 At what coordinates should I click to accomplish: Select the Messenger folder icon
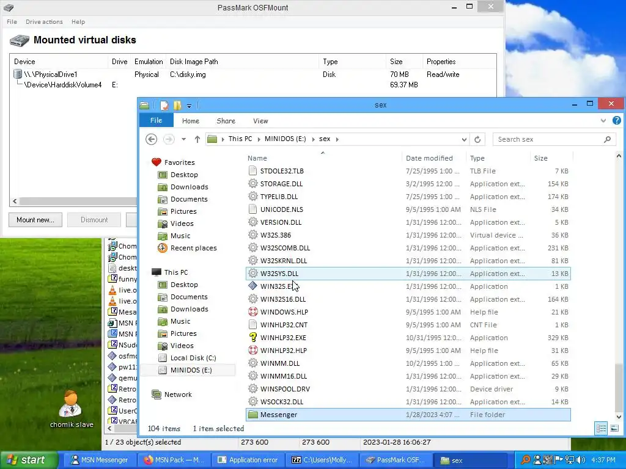252,415
